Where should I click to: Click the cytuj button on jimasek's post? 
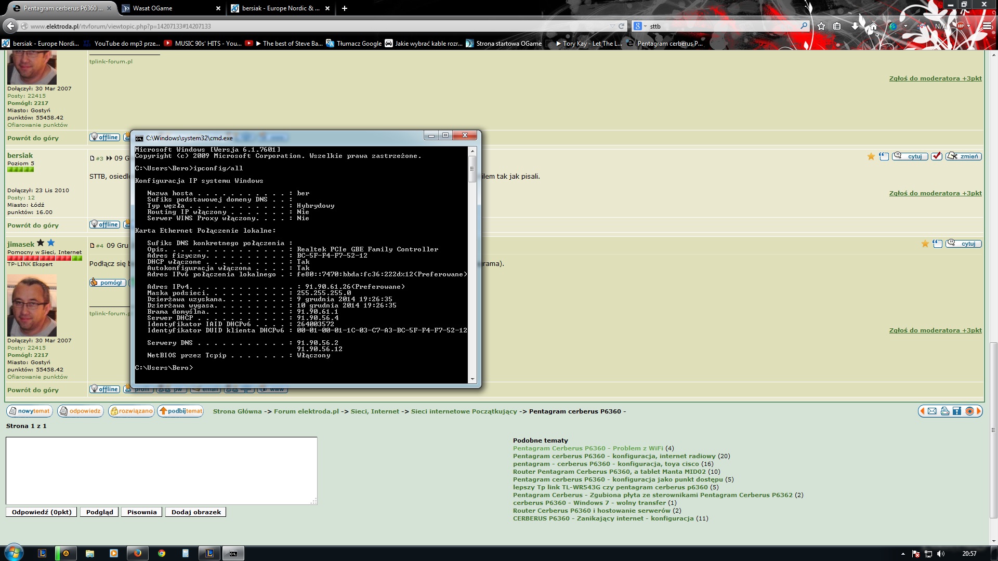tap(964, 244)
